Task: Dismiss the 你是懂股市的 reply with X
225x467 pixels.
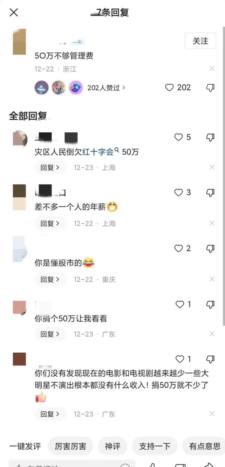Action: [212, 279]
